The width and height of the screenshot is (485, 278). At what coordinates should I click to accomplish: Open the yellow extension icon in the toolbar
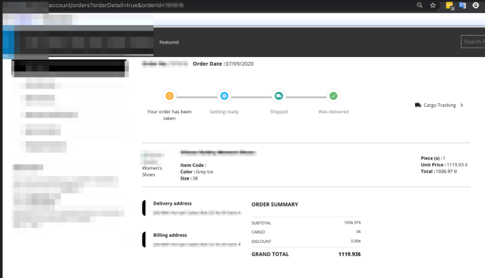[x=449, y=6]
